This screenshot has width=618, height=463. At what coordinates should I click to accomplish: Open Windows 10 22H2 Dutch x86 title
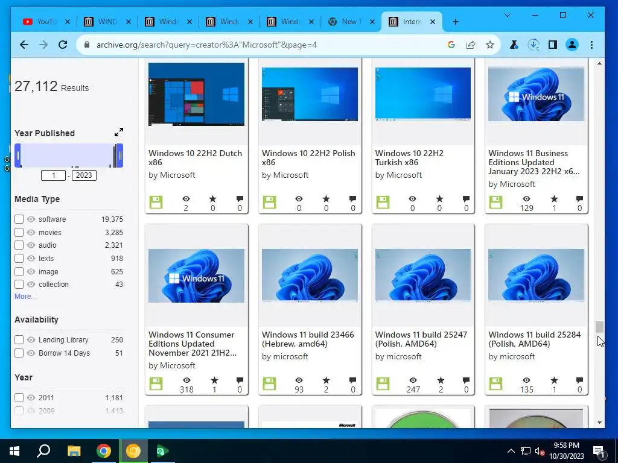195,157
